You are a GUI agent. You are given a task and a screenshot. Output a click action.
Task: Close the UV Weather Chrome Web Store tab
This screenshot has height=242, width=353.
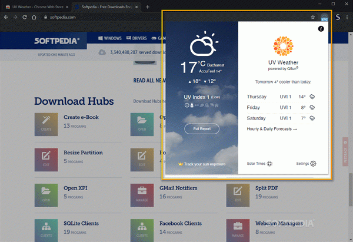click(67, 7)
